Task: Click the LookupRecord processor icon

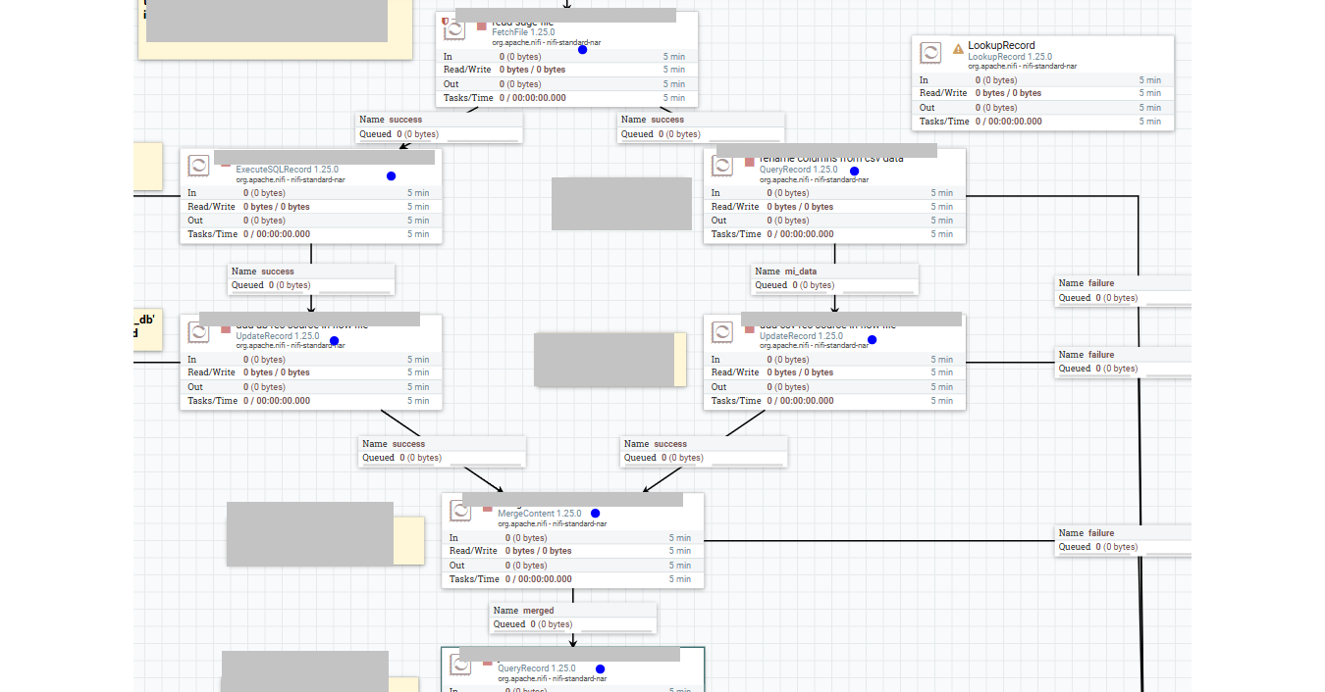Action: (x=929, y=52)
